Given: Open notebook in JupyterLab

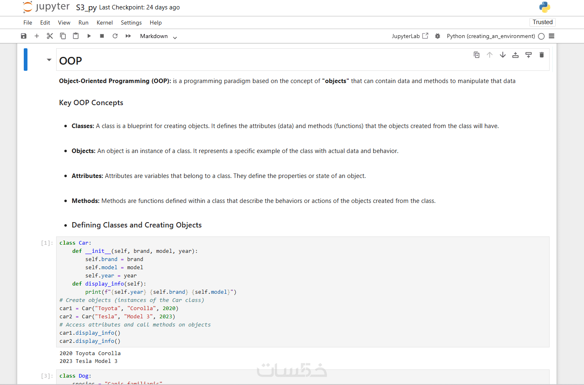Looking at the screenshot, I should coord(410,36).
